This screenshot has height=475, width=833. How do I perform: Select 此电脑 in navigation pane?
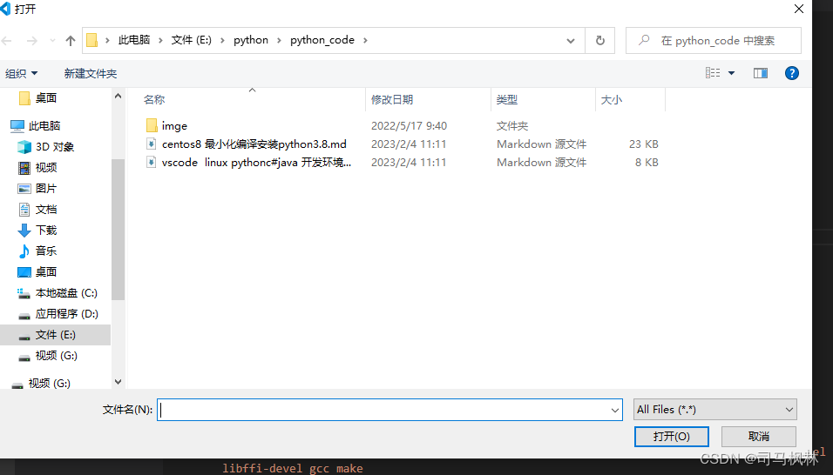click(x=44, y=125)
